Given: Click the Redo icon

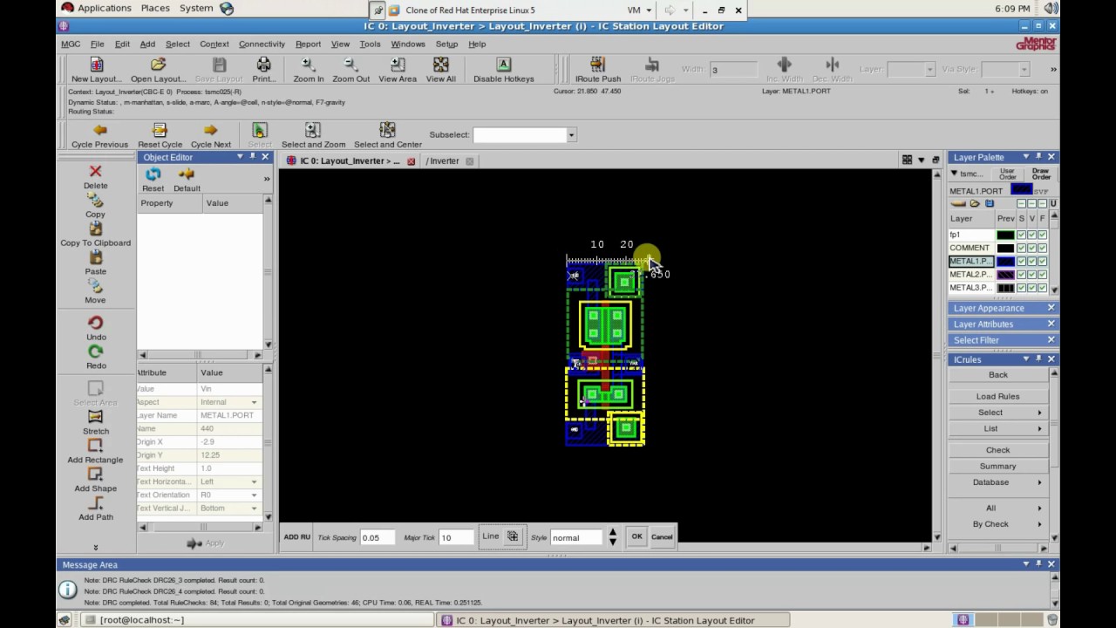Looking at the screenshot, I should (96, 352).
